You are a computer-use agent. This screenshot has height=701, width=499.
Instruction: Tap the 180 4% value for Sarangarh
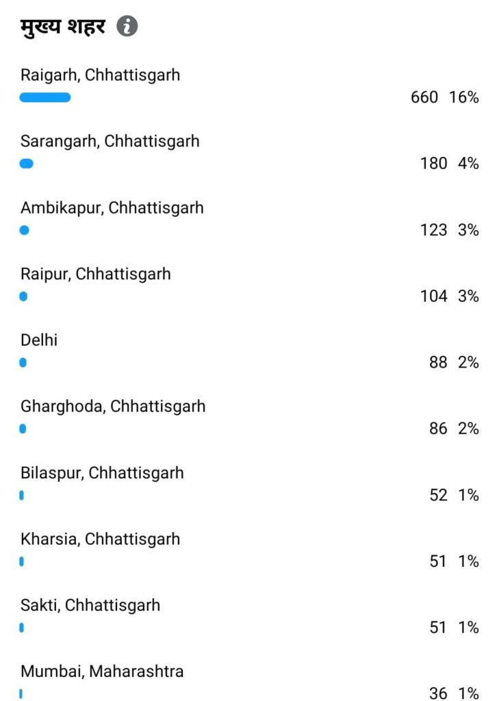[449, 164]
